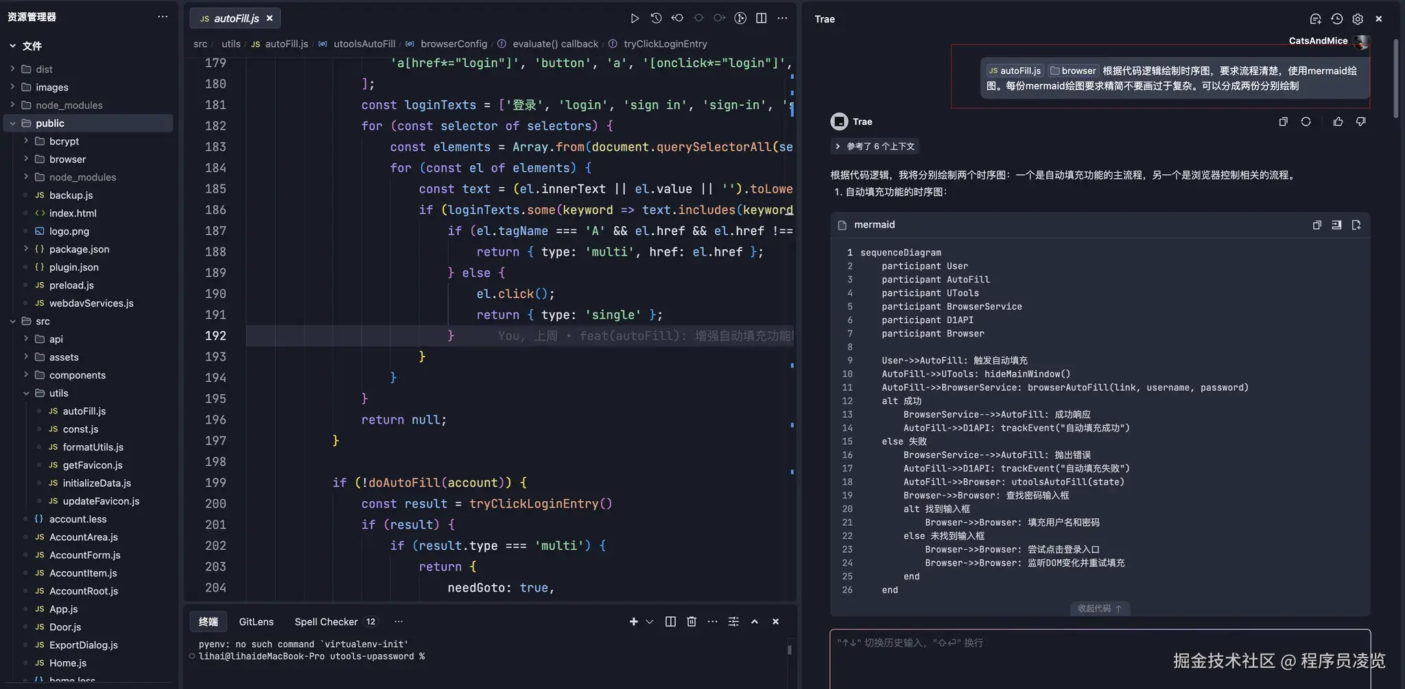Maximize the terminal panel with the up chevron
1405x689 pixels.
coord(755,622)
